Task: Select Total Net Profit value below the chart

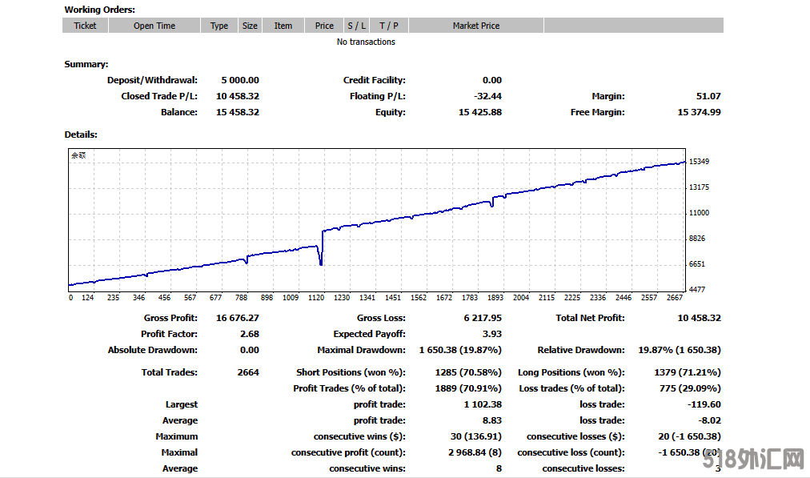Action: tap(699, 318)
